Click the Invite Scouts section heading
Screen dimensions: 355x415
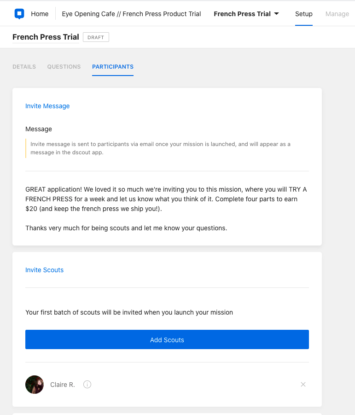coord(44,270)
